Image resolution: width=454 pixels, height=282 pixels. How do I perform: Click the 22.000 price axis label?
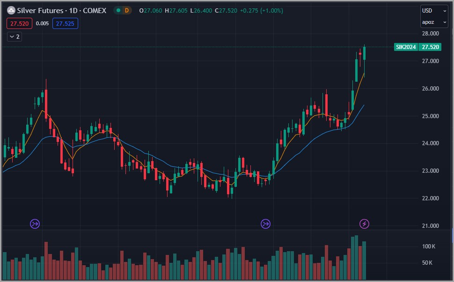click(430, 198)
